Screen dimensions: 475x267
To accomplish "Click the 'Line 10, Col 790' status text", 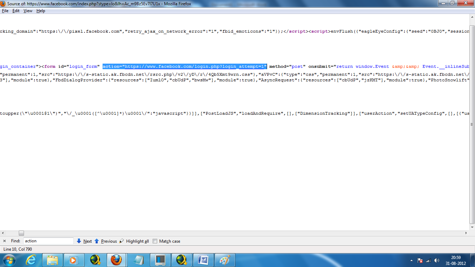I will [17, 249].
